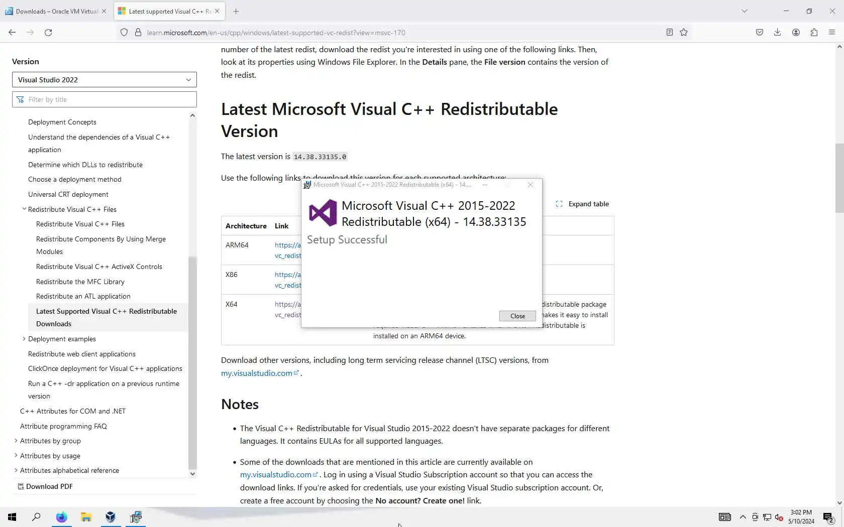
Task: Bookmark this page with the star icon
Action: tap(684, 33)
